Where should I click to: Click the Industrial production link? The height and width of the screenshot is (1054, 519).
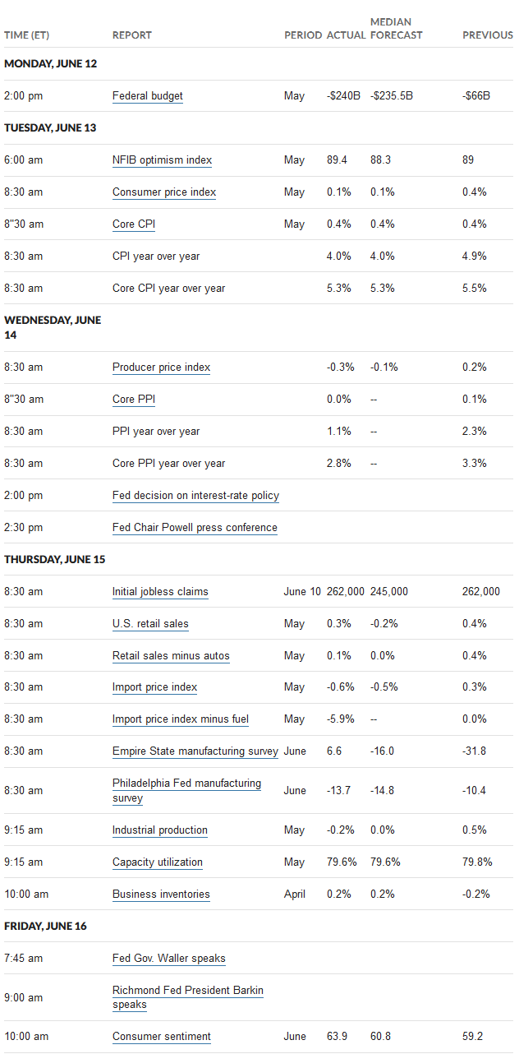pyautogui.click(x=160, y=830)
